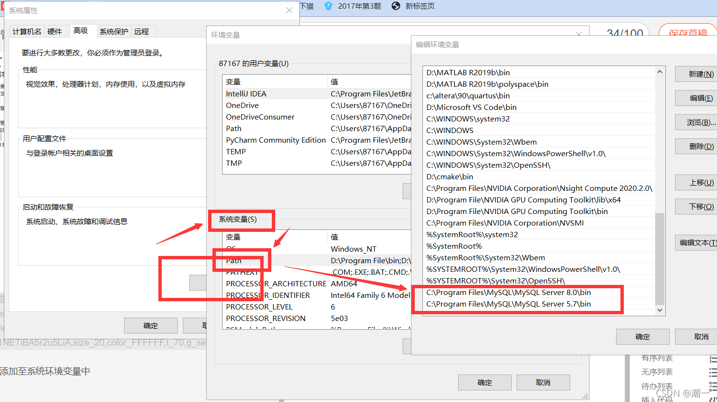Image resolution: width=717 pixels, height=402 pixels.
Task: Click the path list vertical scrollbar thumb
Action: coord(660,259)
